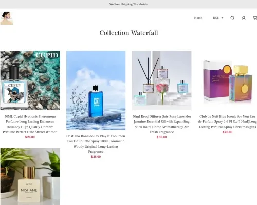257x205 pixels.
Task: Click the $28.00 price under CR7 fragrance
Action: tap(96, 157)
